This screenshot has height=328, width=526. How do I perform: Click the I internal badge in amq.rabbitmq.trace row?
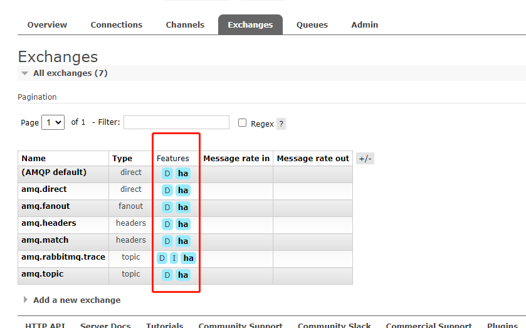174,258
